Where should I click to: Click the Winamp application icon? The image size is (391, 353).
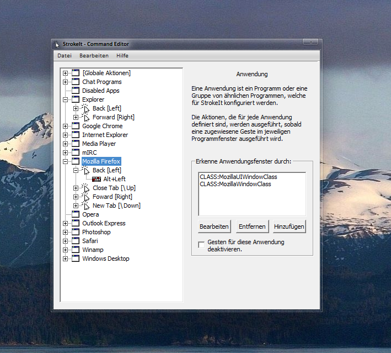pos(76,250)
